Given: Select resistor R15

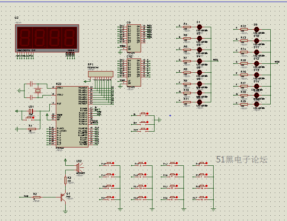Looking at the screenshot, I should point(244,63).
